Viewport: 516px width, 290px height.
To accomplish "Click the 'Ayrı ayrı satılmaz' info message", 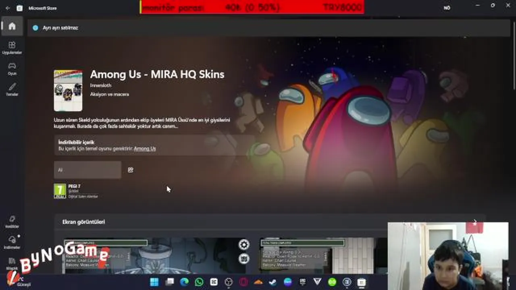I will tap(60, 28).
